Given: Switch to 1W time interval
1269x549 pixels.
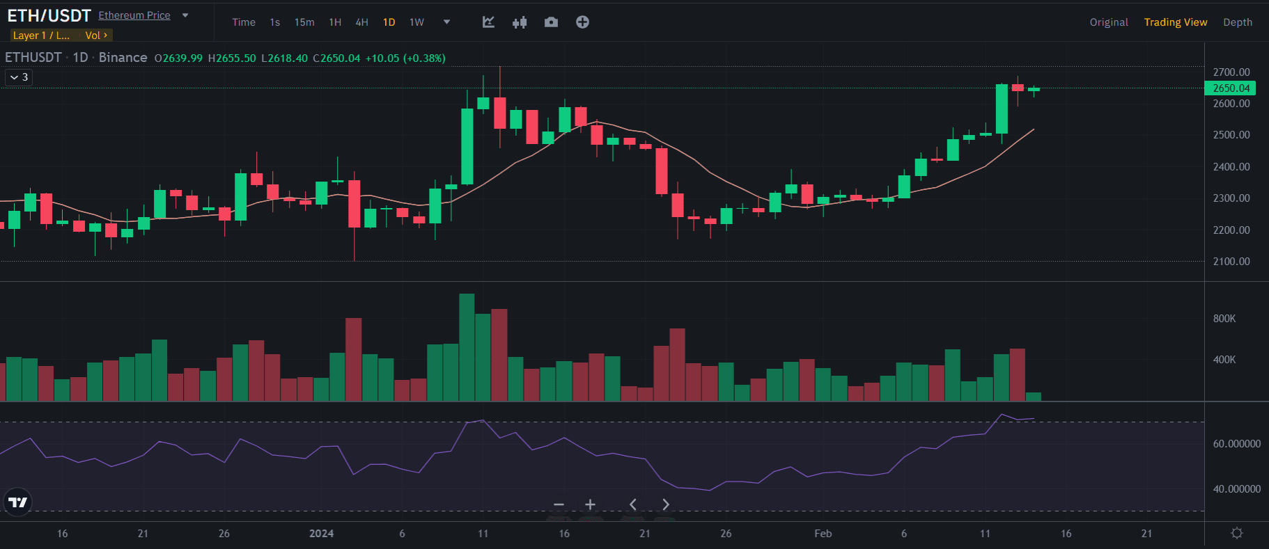Looking at the screenshot, I should pyautogui.click(x=416, y=22).
